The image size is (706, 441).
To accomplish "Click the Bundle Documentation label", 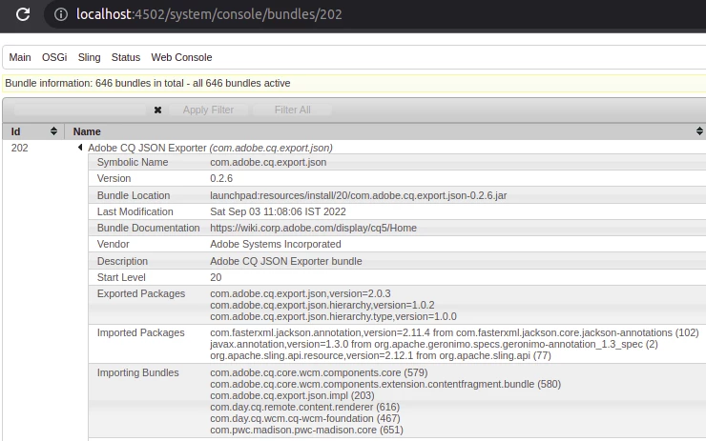I will pos(149,228).
